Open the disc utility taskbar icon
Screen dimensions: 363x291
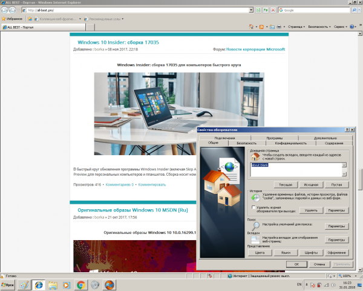[x=95, y=285]
